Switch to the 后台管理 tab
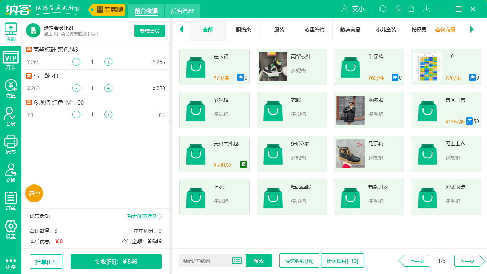Screen dimensions: 487x274 tap(183, 11)
